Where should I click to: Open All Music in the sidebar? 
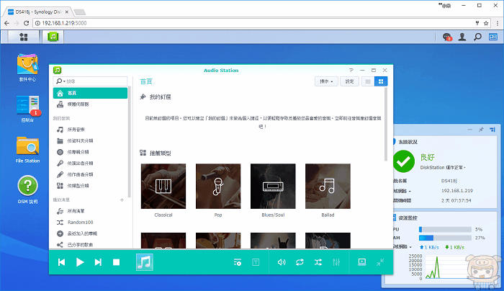point(90,130)
